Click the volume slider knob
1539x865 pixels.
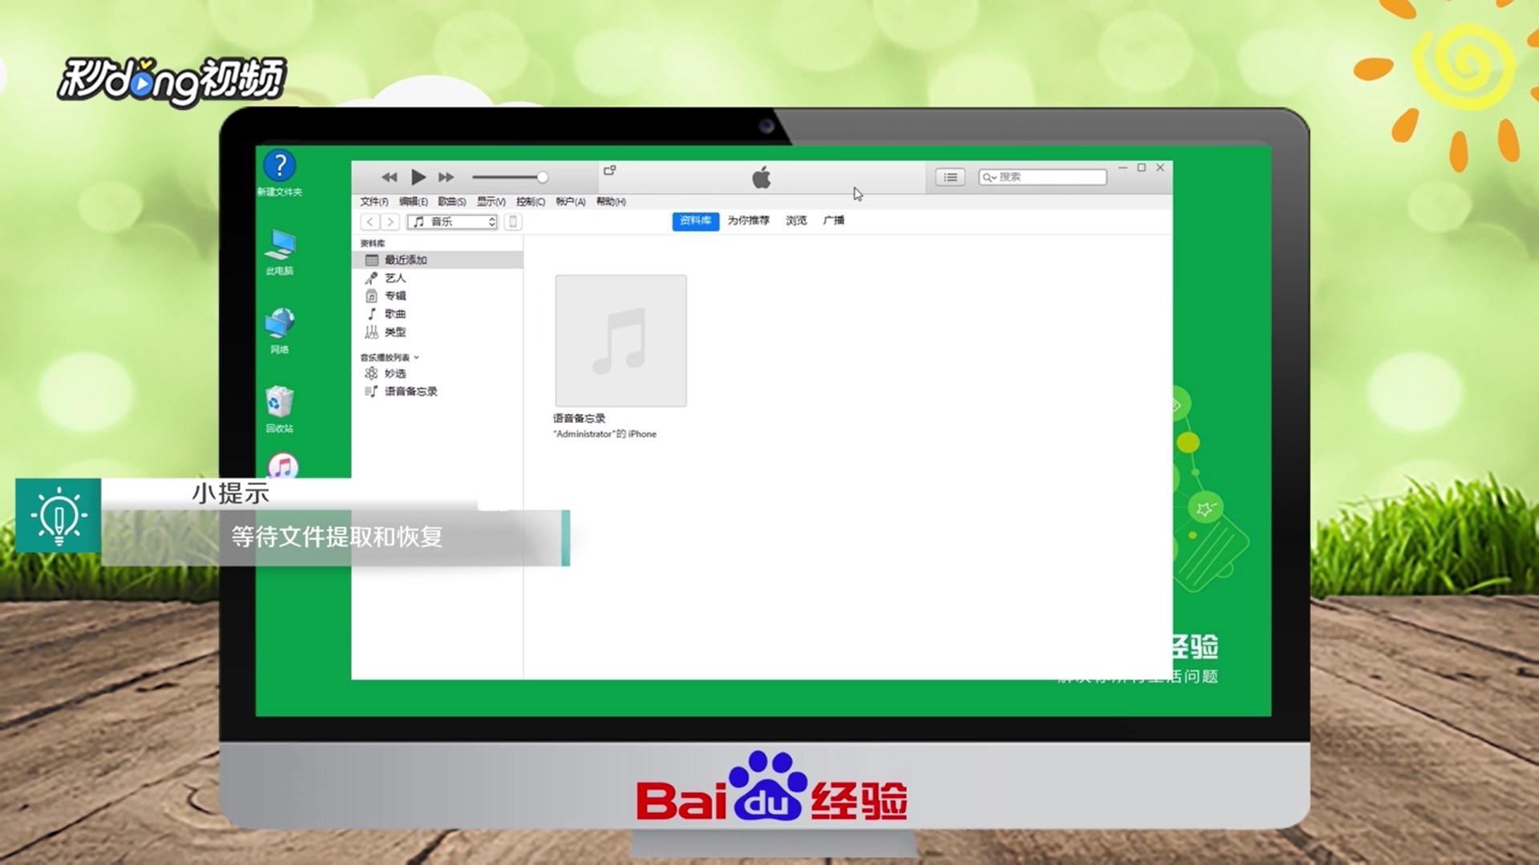pyautogui.click(x=543, y=177)
